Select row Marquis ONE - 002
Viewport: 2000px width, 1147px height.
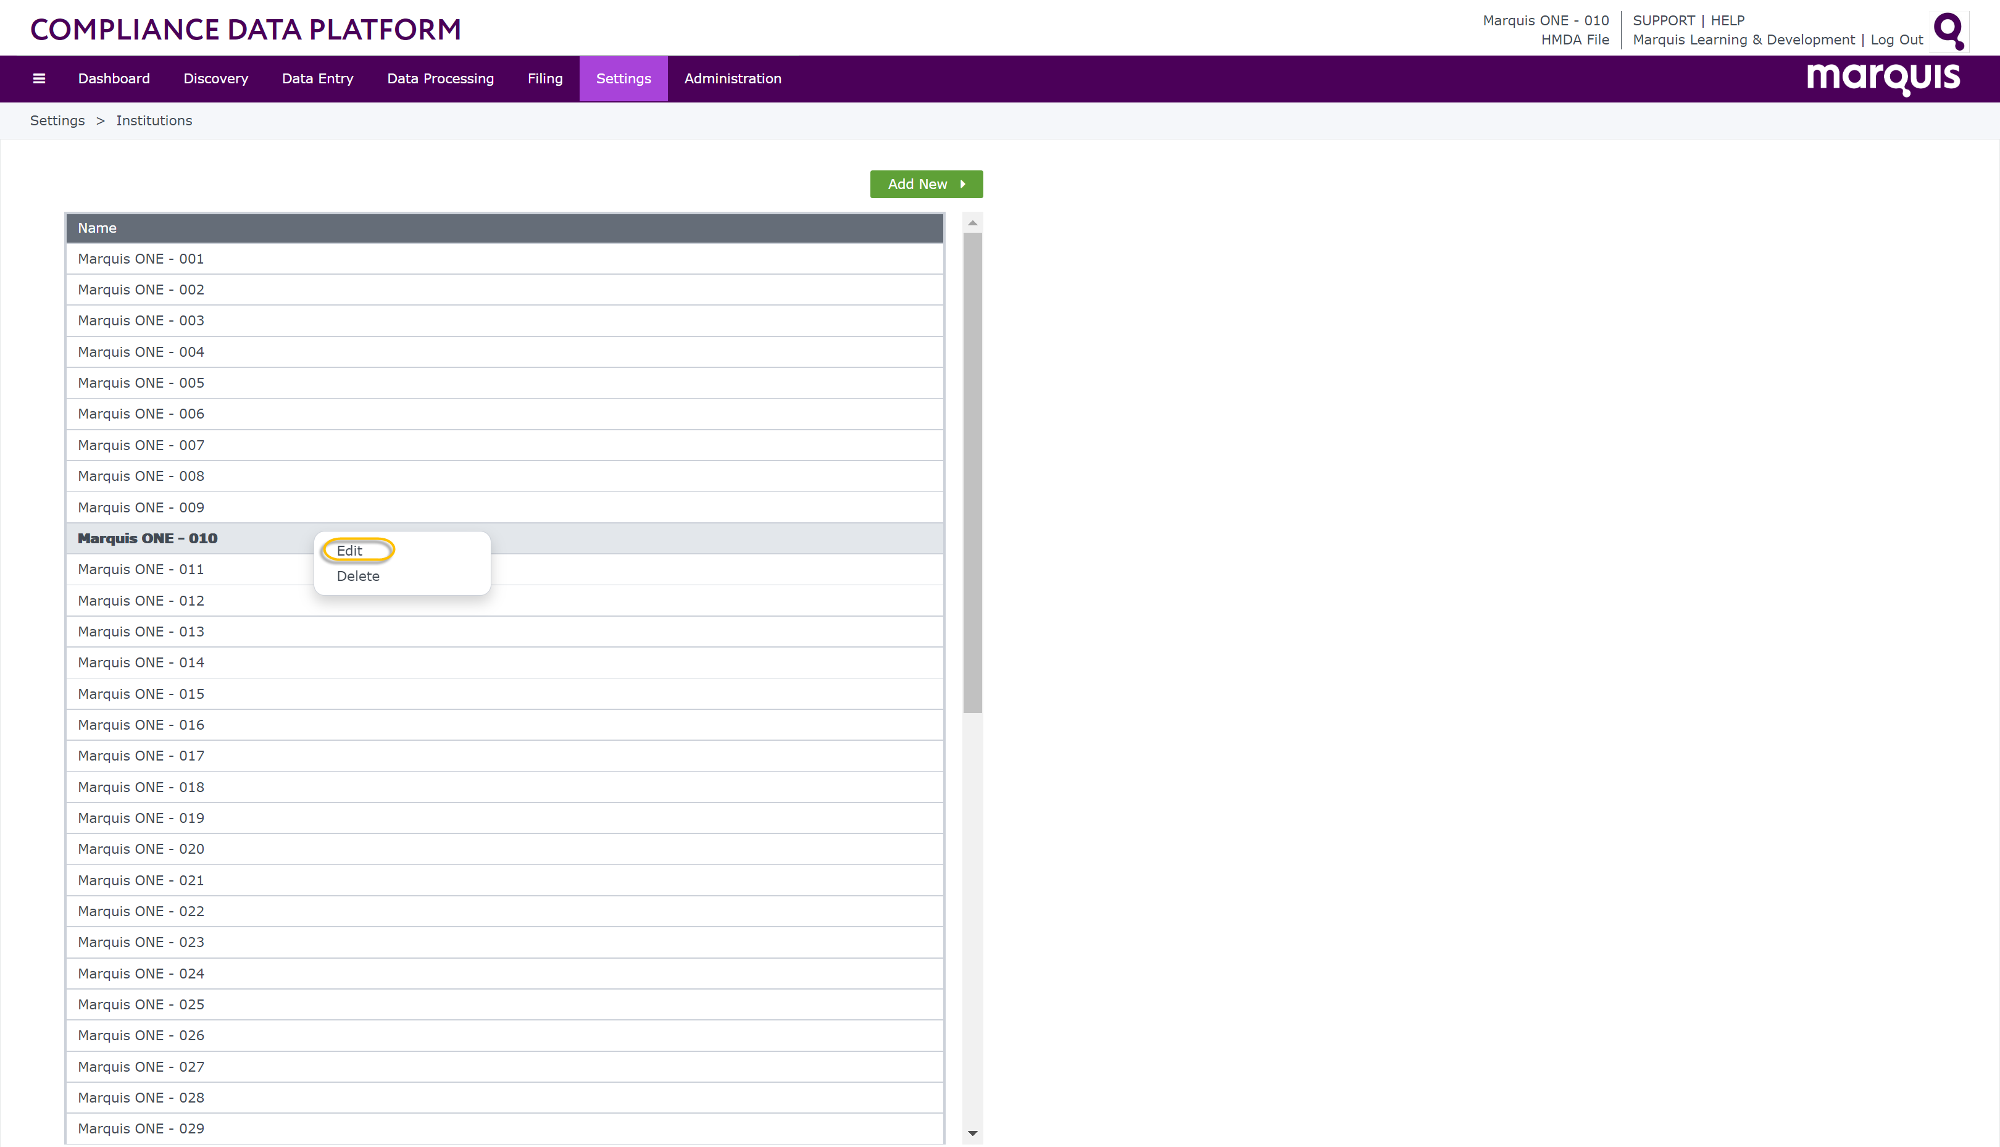505,290
